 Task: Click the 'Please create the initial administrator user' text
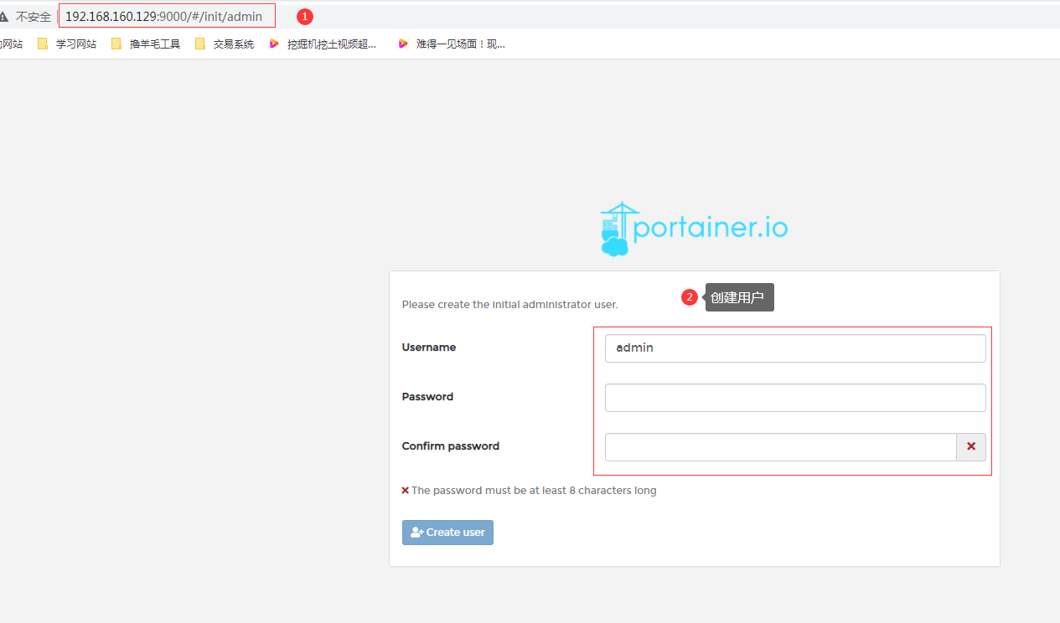509,305
